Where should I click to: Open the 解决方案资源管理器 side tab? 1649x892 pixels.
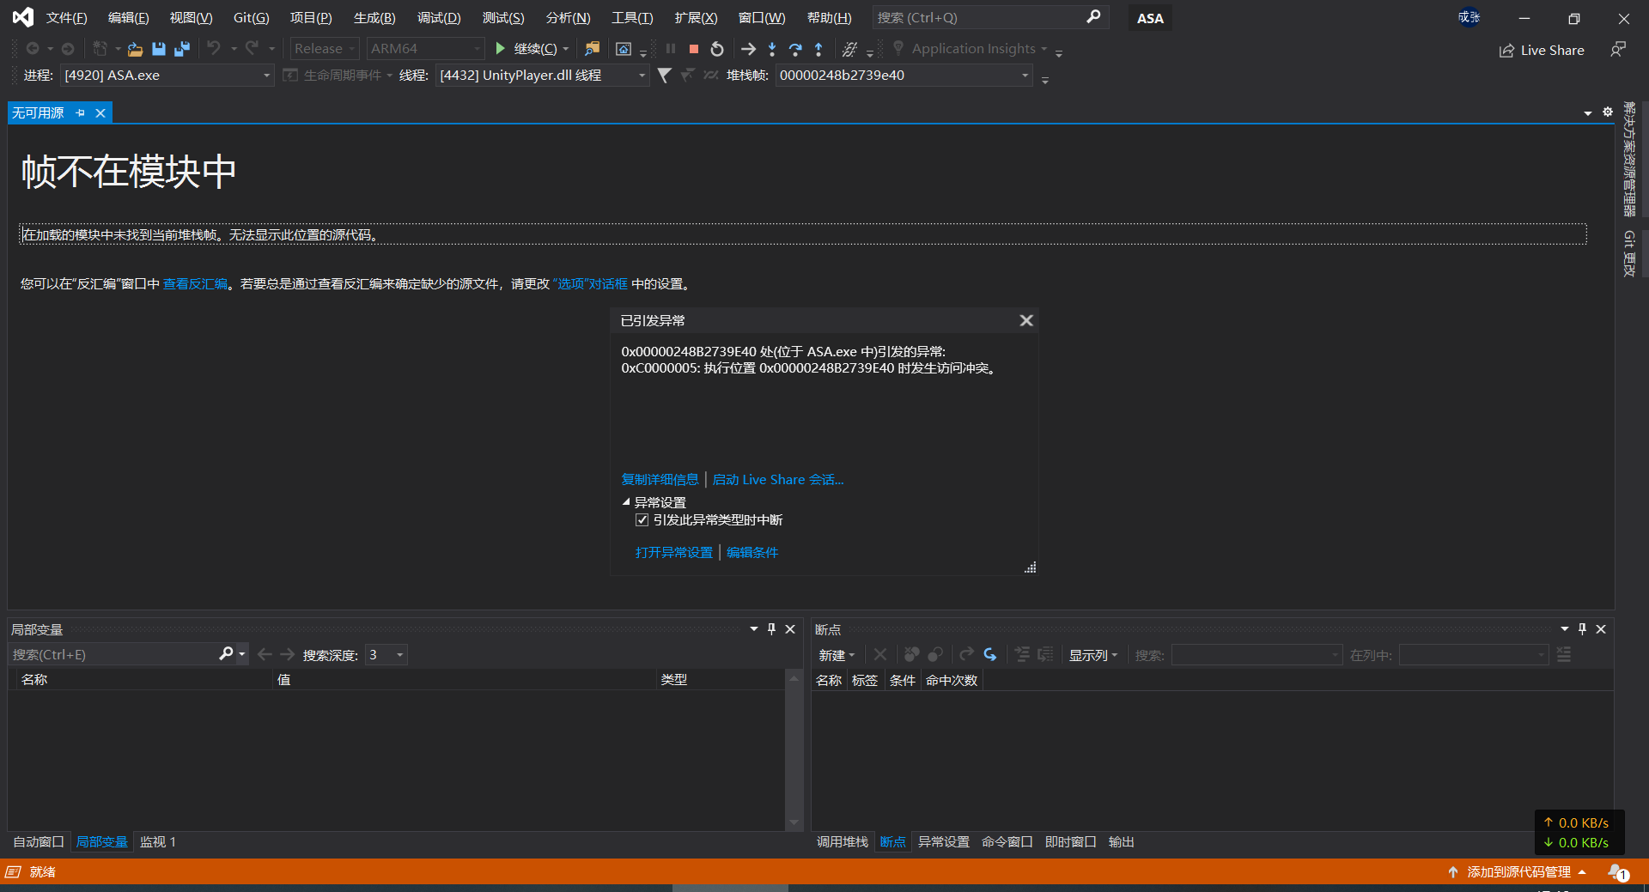1628,159
